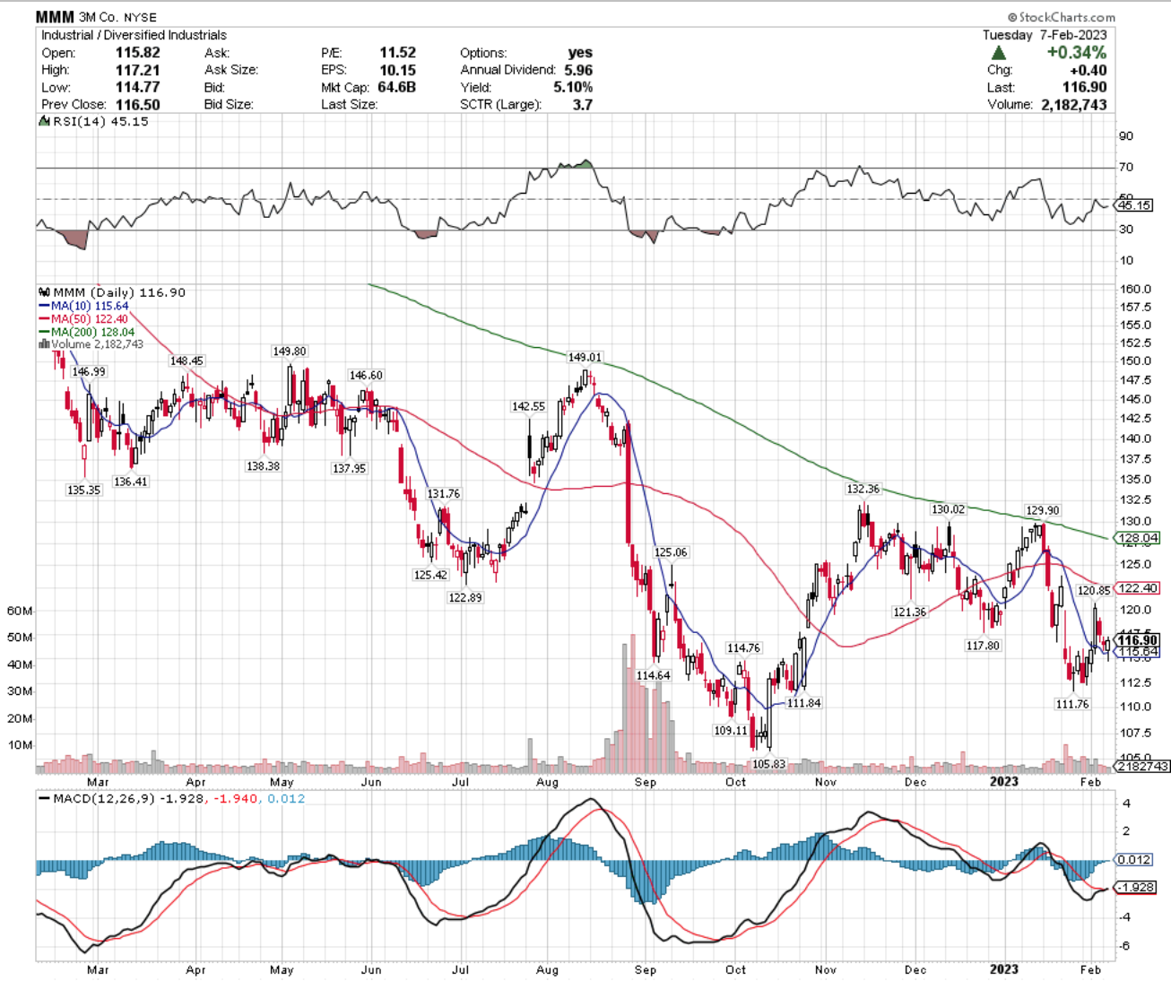Select the green MA(200) legend entry

(87, 332)
